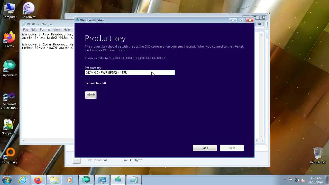Open Windows Explorer from taskbar
The image size is (329, 185).
[54, 180]
